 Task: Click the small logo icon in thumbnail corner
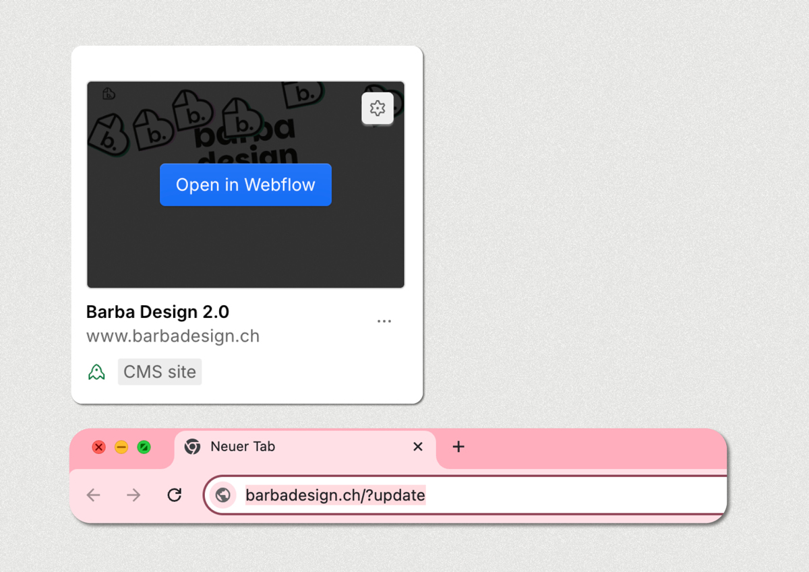[x=109, y=94]
